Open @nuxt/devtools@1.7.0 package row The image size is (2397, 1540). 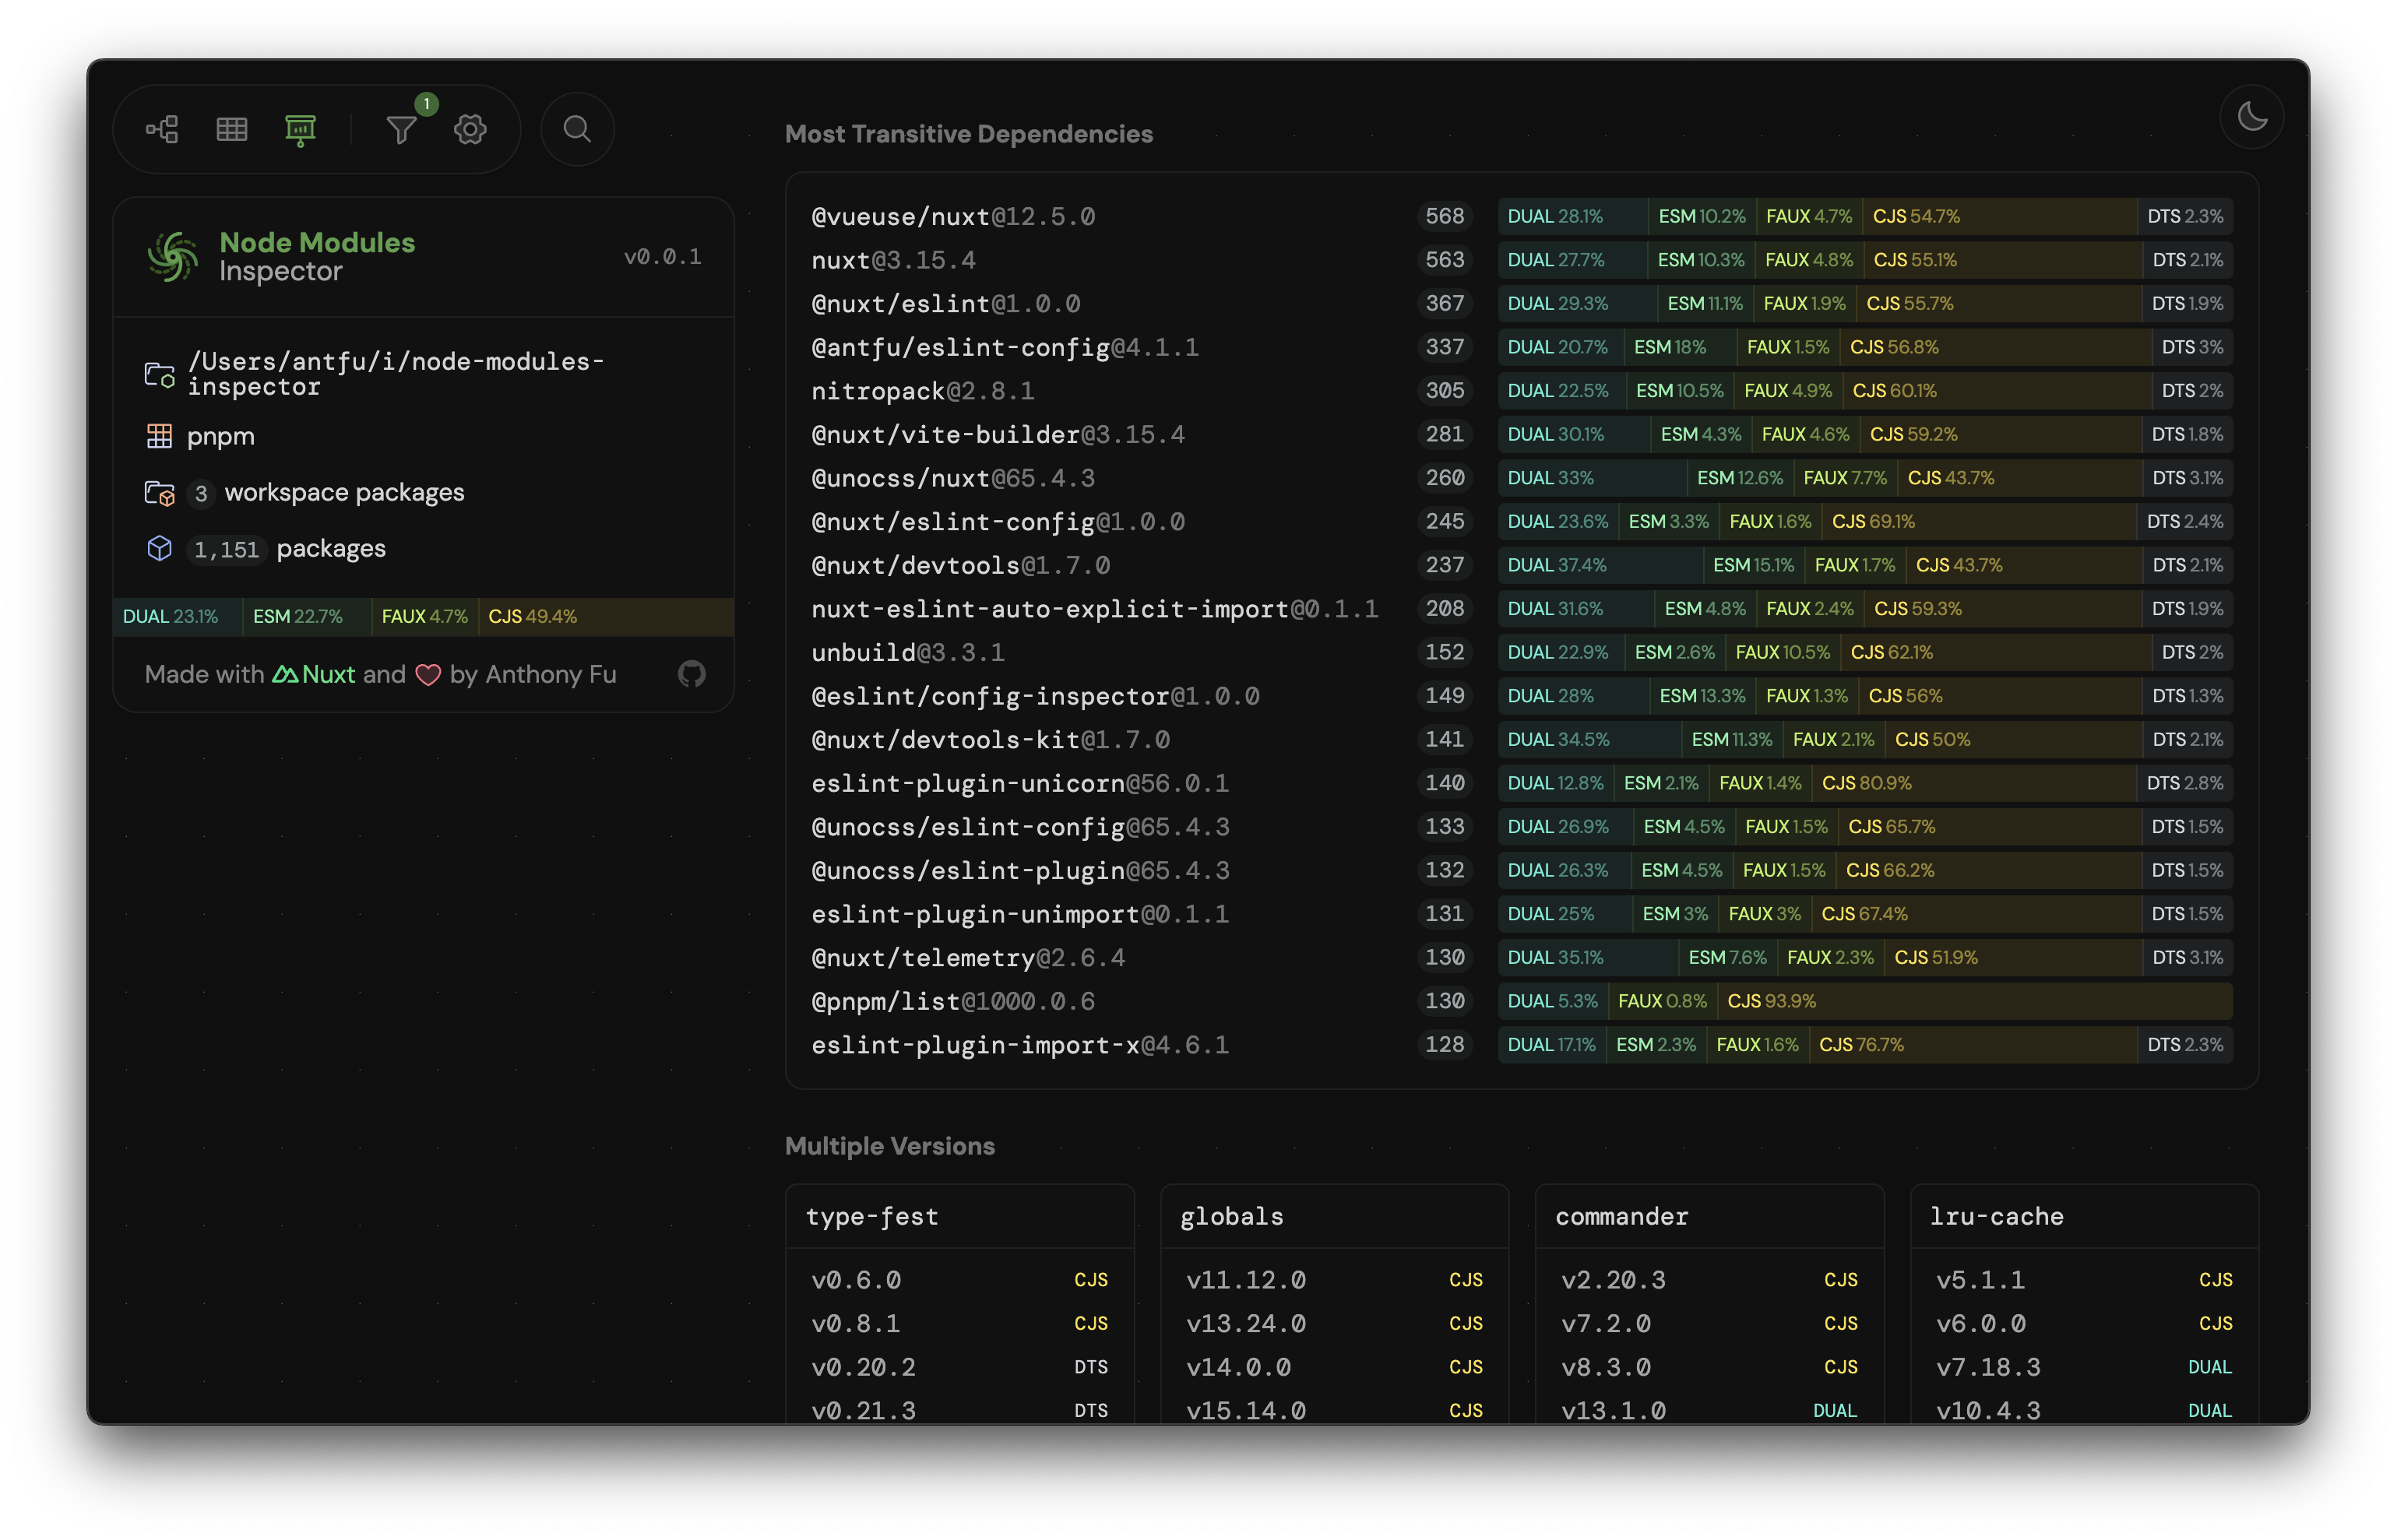coord(1521,565)
